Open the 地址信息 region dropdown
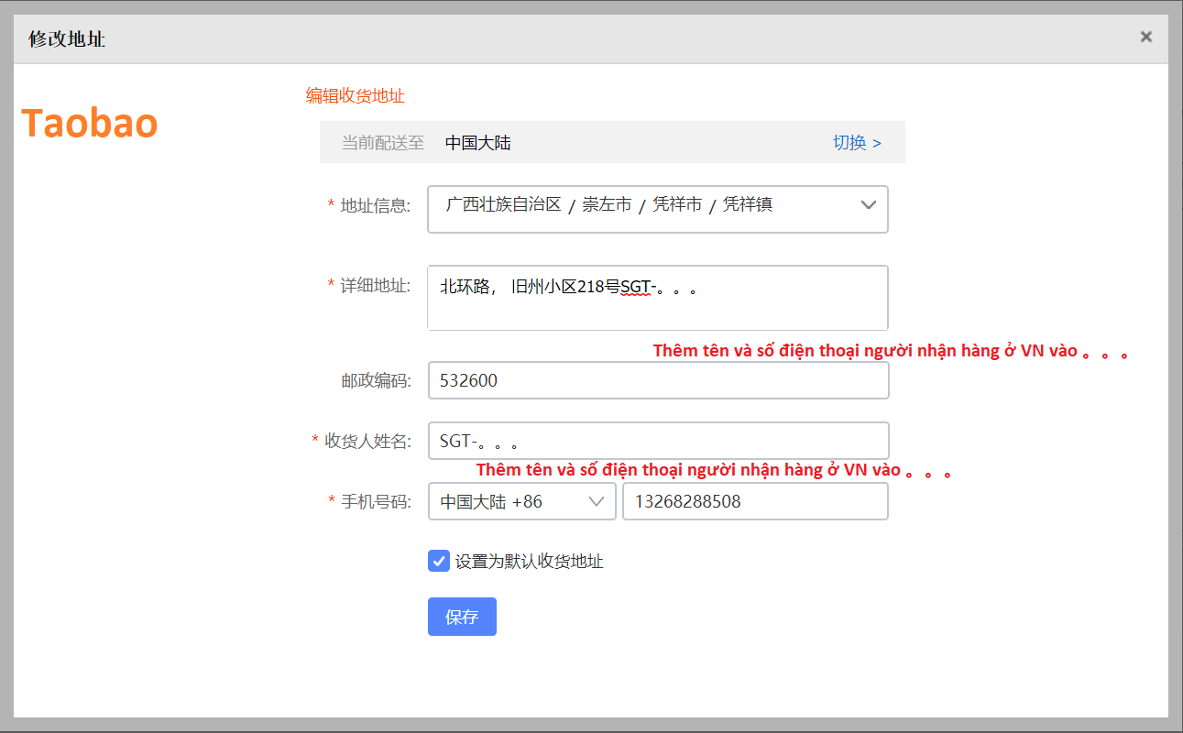Image resolution: width=1183 pixels, height=733 pixels. [658, 209]
